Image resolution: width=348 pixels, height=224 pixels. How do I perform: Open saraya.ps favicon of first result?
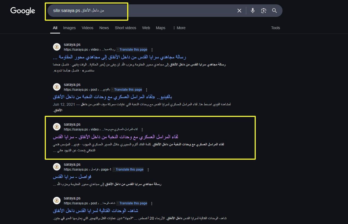tap(56, 47)
